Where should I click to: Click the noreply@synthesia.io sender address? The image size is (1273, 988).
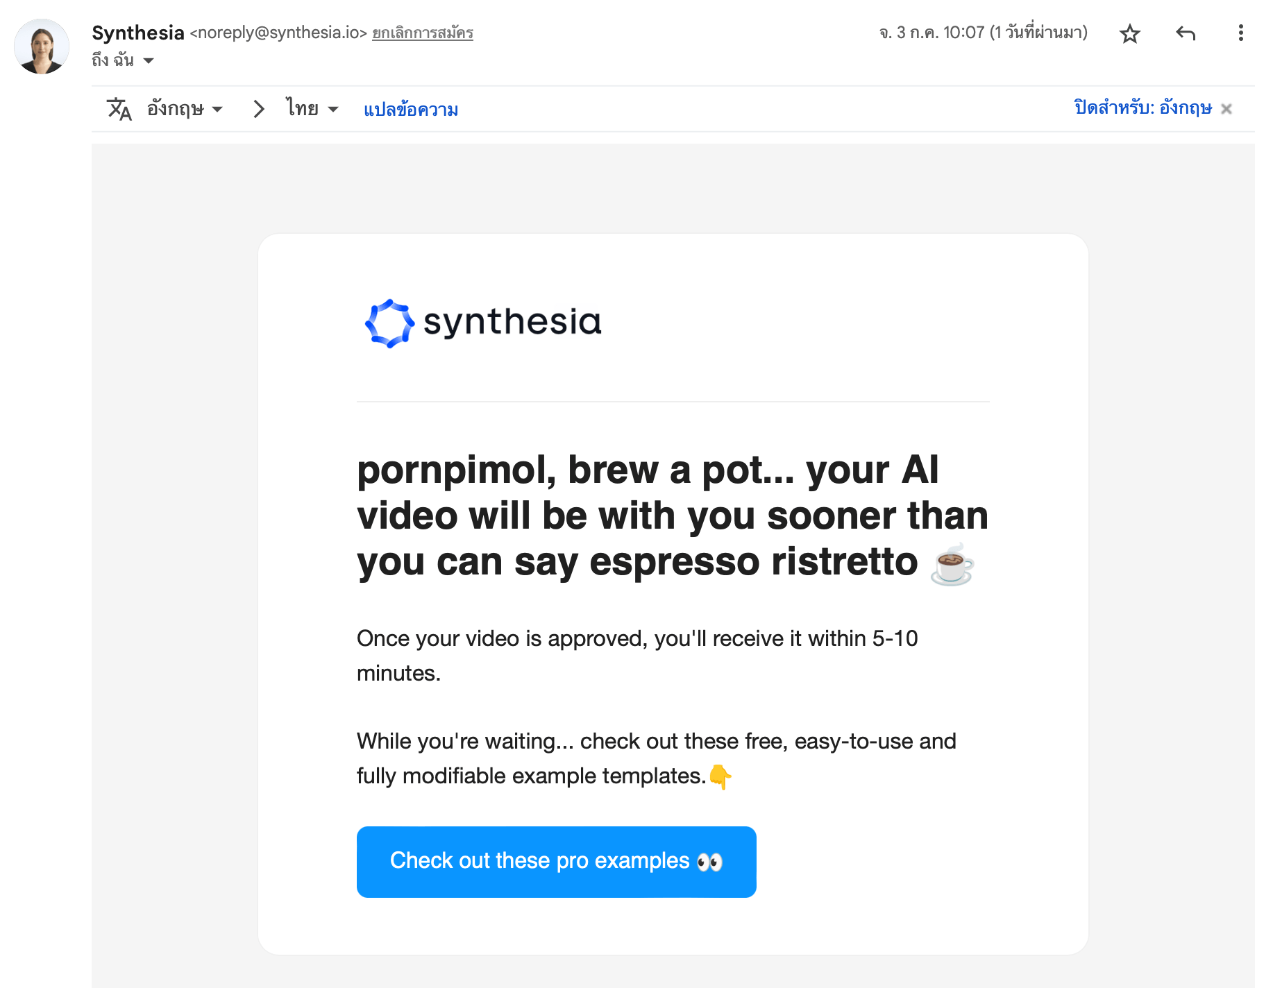coord(278,33)
